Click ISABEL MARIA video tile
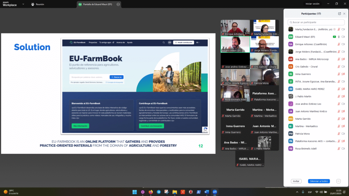 pyautogui.click(x=250, y=159)
